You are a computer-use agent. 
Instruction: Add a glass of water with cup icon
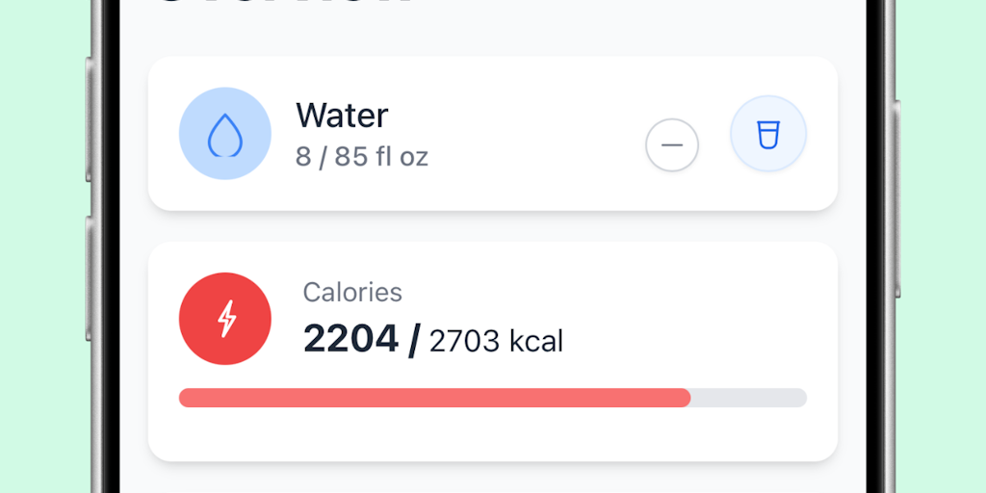[767, 134]
